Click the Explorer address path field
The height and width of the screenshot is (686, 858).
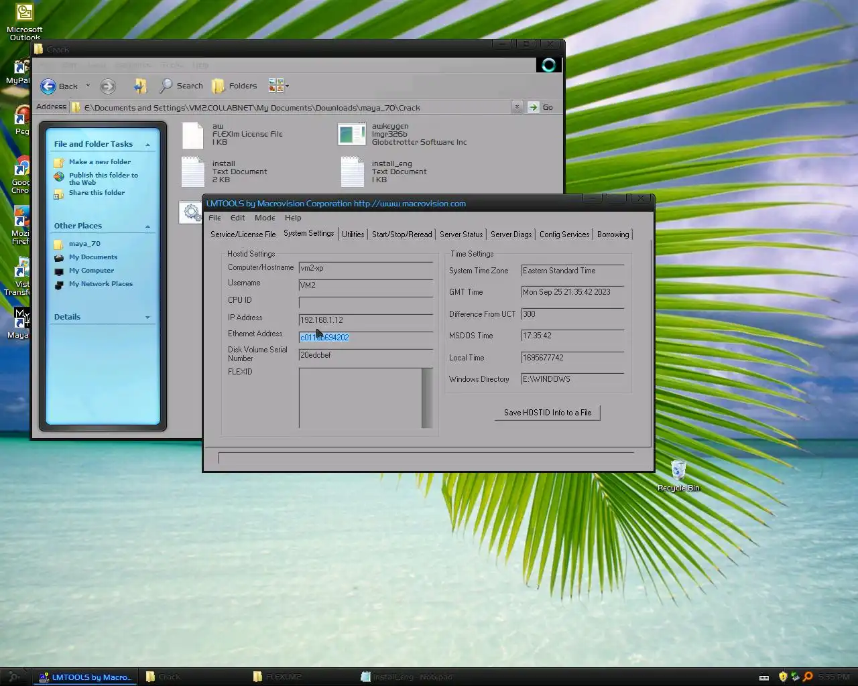point(291,107)
